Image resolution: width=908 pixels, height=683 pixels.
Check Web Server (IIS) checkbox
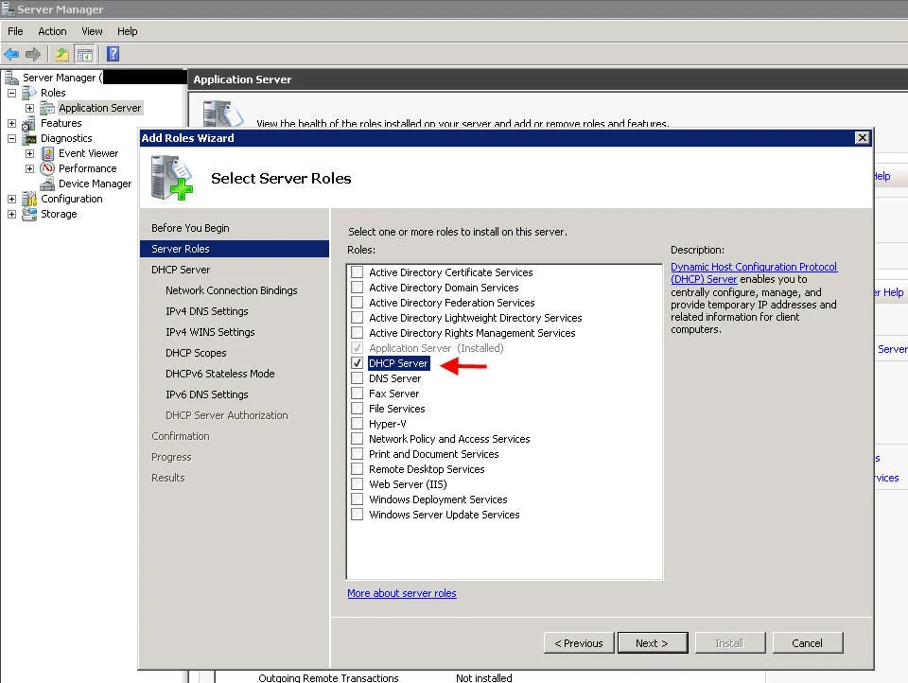click(358, 483)
